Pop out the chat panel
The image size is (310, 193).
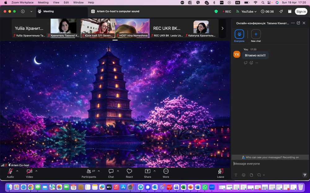click(298, 23)
